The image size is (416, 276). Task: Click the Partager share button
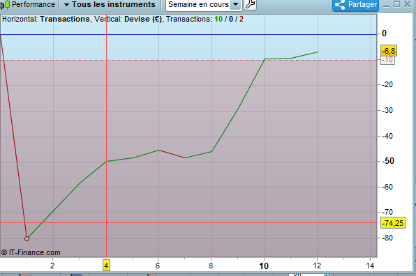[x=355, y=5]
